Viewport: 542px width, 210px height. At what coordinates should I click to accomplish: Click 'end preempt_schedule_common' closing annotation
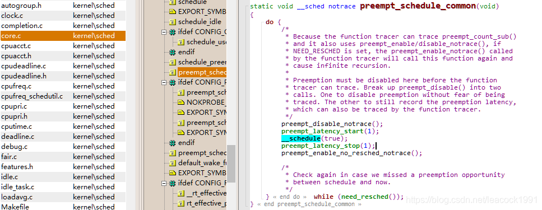click(x=310, y=204)
